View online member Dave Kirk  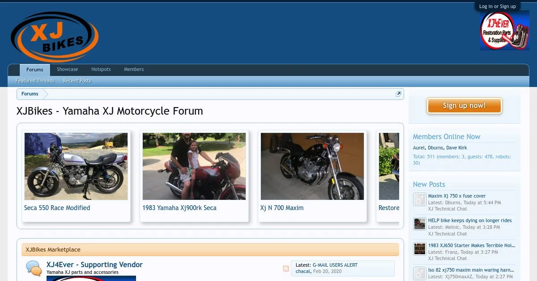456,148
